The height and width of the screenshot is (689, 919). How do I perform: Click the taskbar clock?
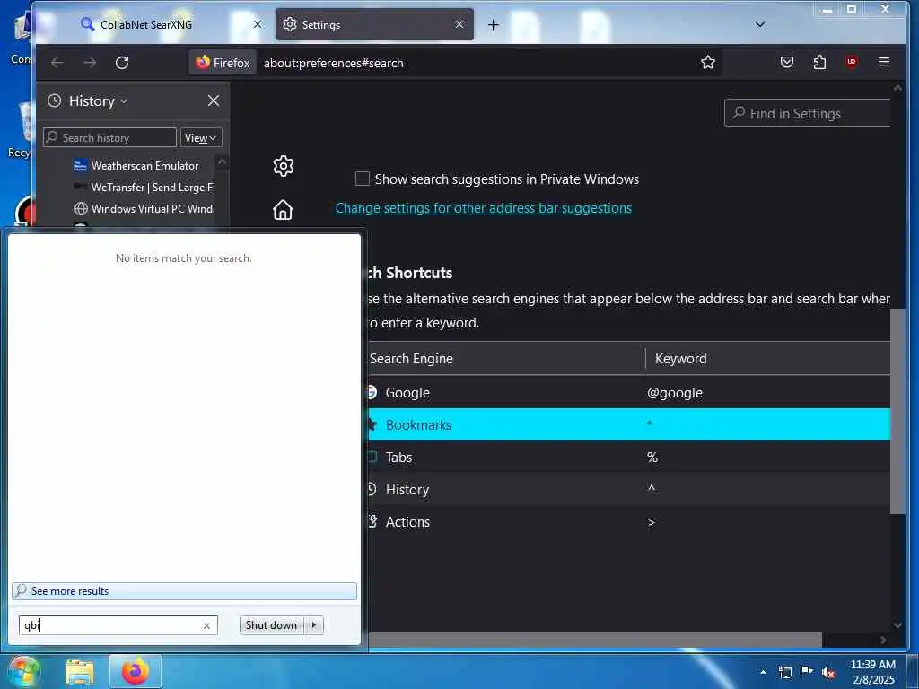click(873, 672)
